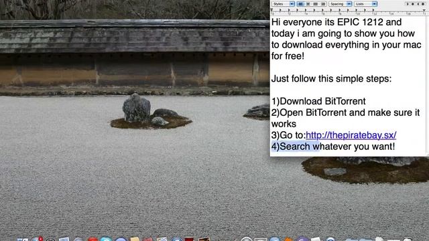Viewport: 429px width, 241px height.
Task: Click the text "3)Go to:"
Action: (x=288, y=135)
